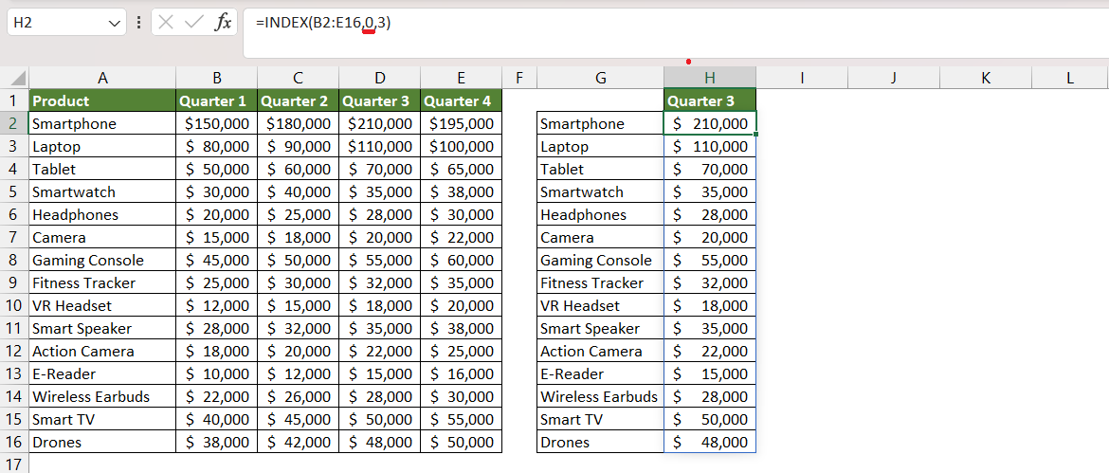Click the $ 65,000 cell

[x=462, y=169]
